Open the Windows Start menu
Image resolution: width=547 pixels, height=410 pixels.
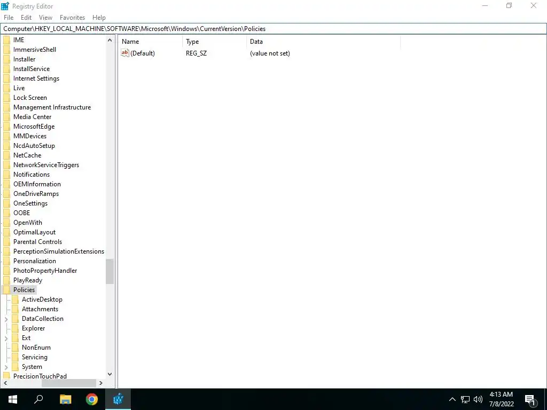pyautogui.click(x=13, y=399)
